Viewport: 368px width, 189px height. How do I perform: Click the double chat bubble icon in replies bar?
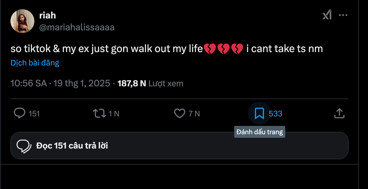point(24,146)
